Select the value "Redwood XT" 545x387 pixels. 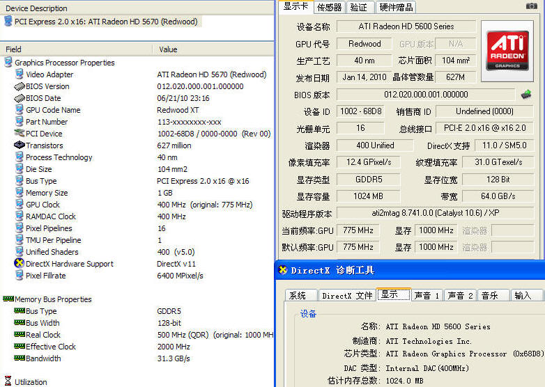tap(178, 110)
